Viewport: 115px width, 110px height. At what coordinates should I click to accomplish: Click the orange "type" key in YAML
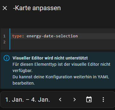point(17,36)
